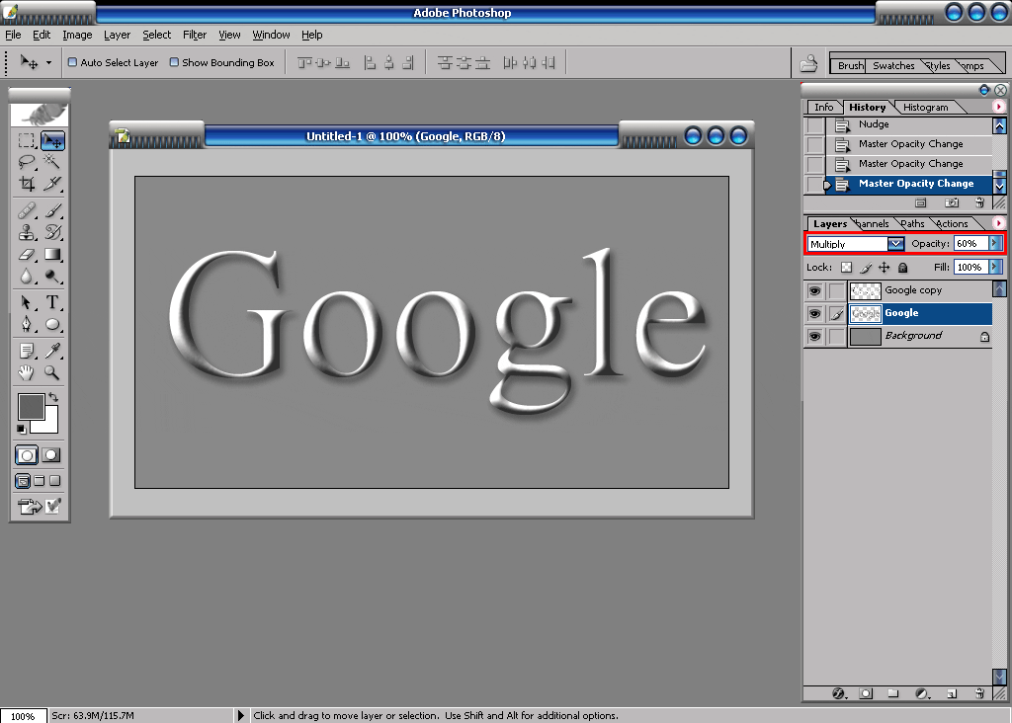Select the History Brush tool
Screen dimensions: 1012x723
pyautogui.click(x=52, y=232)
